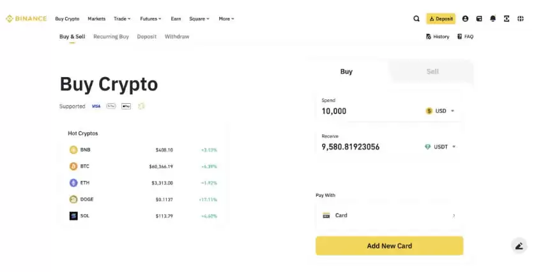Click the download app icon
The width and height of the screenshot is (536, 272).
tap(507, 18)
